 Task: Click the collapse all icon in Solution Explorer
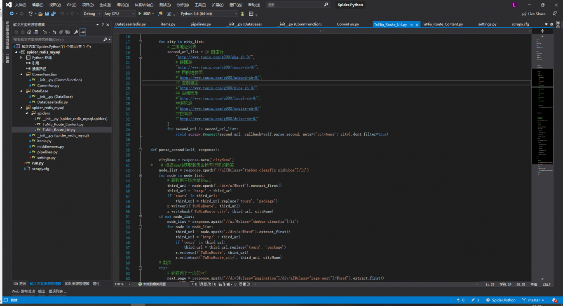point(61,32)
